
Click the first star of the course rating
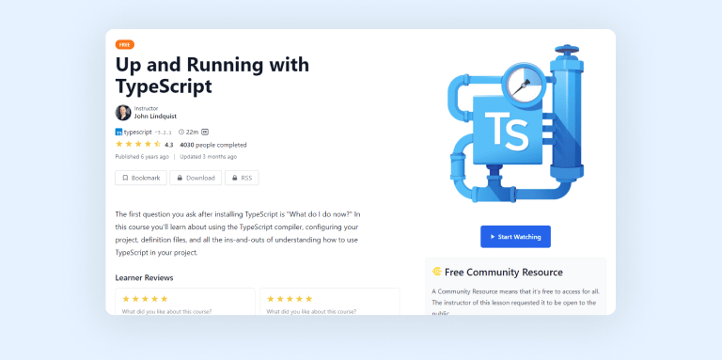[119, 145]
